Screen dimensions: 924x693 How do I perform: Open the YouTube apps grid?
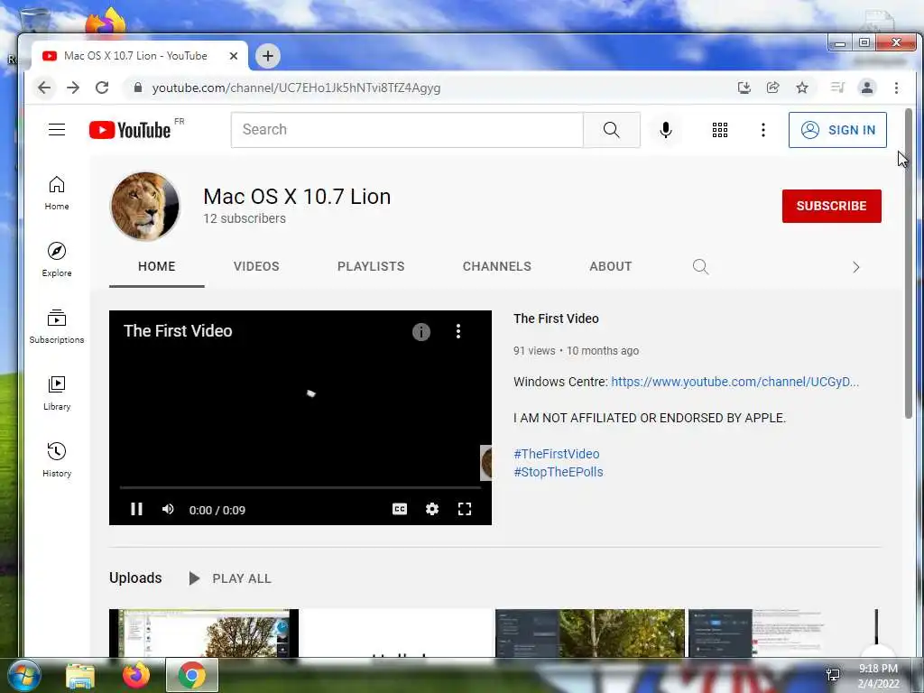(719, 130)
